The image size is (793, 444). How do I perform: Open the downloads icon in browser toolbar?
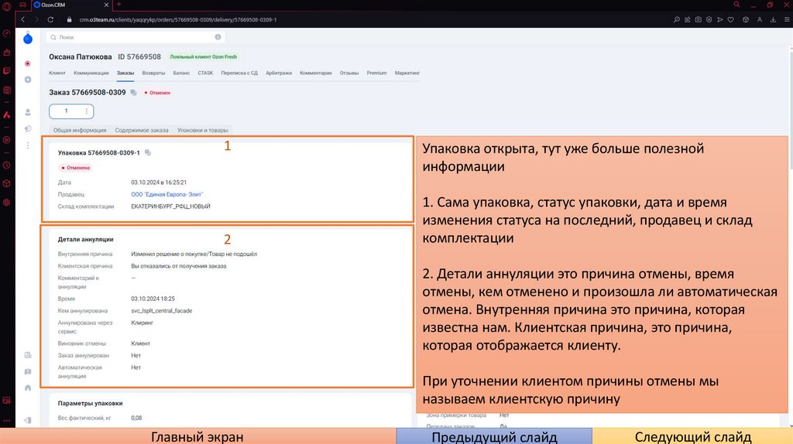coord(773,19)
